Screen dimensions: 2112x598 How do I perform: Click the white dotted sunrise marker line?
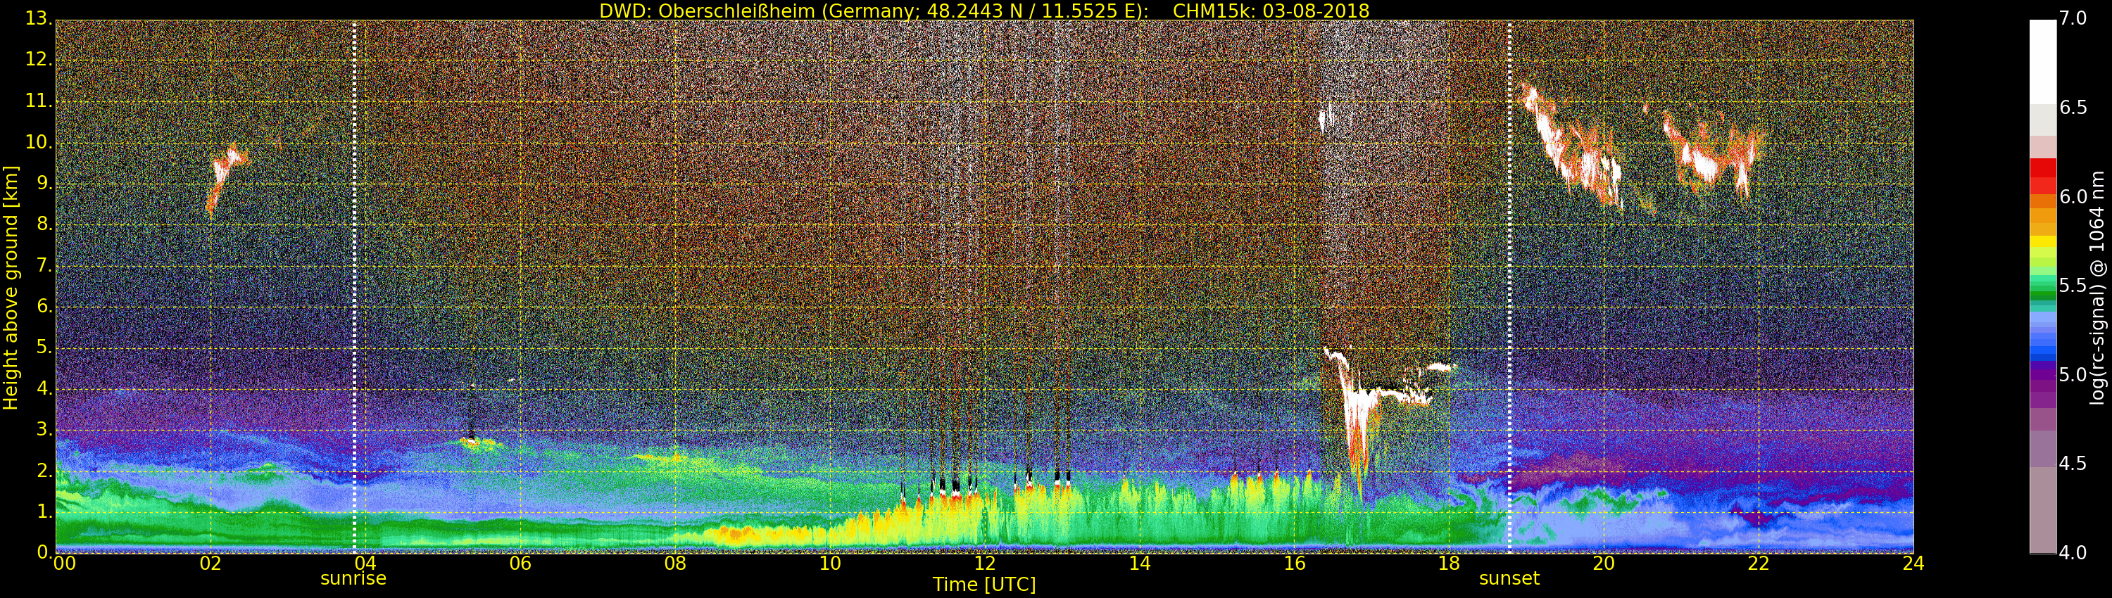click(x=354, y=287)
